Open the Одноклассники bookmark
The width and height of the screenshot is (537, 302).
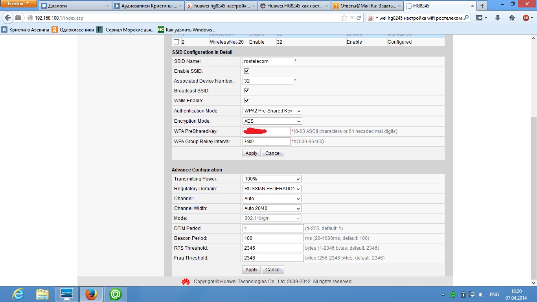[73, 29]
